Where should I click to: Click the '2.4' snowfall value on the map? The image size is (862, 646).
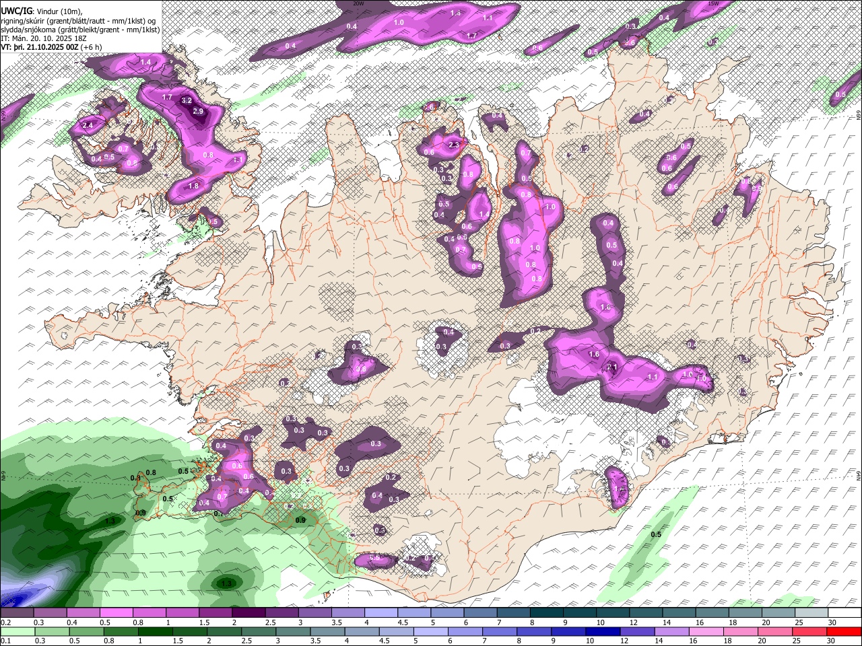click(88, 125)
